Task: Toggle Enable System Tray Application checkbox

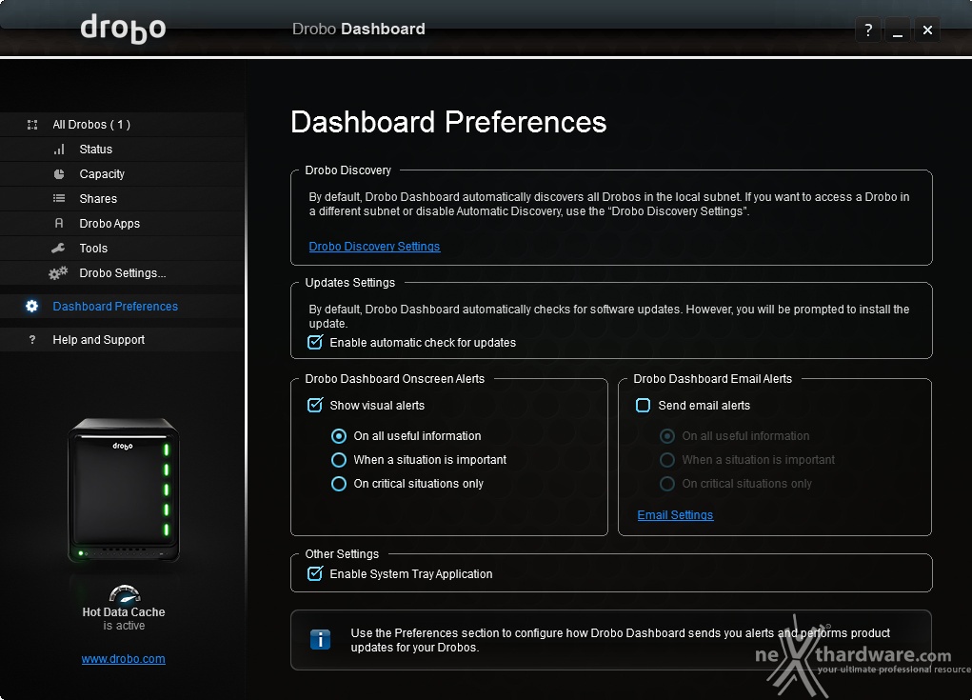Action: coord(315,573)
